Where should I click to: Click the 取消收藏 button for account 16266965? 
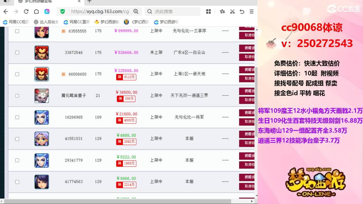pos(247,122)
